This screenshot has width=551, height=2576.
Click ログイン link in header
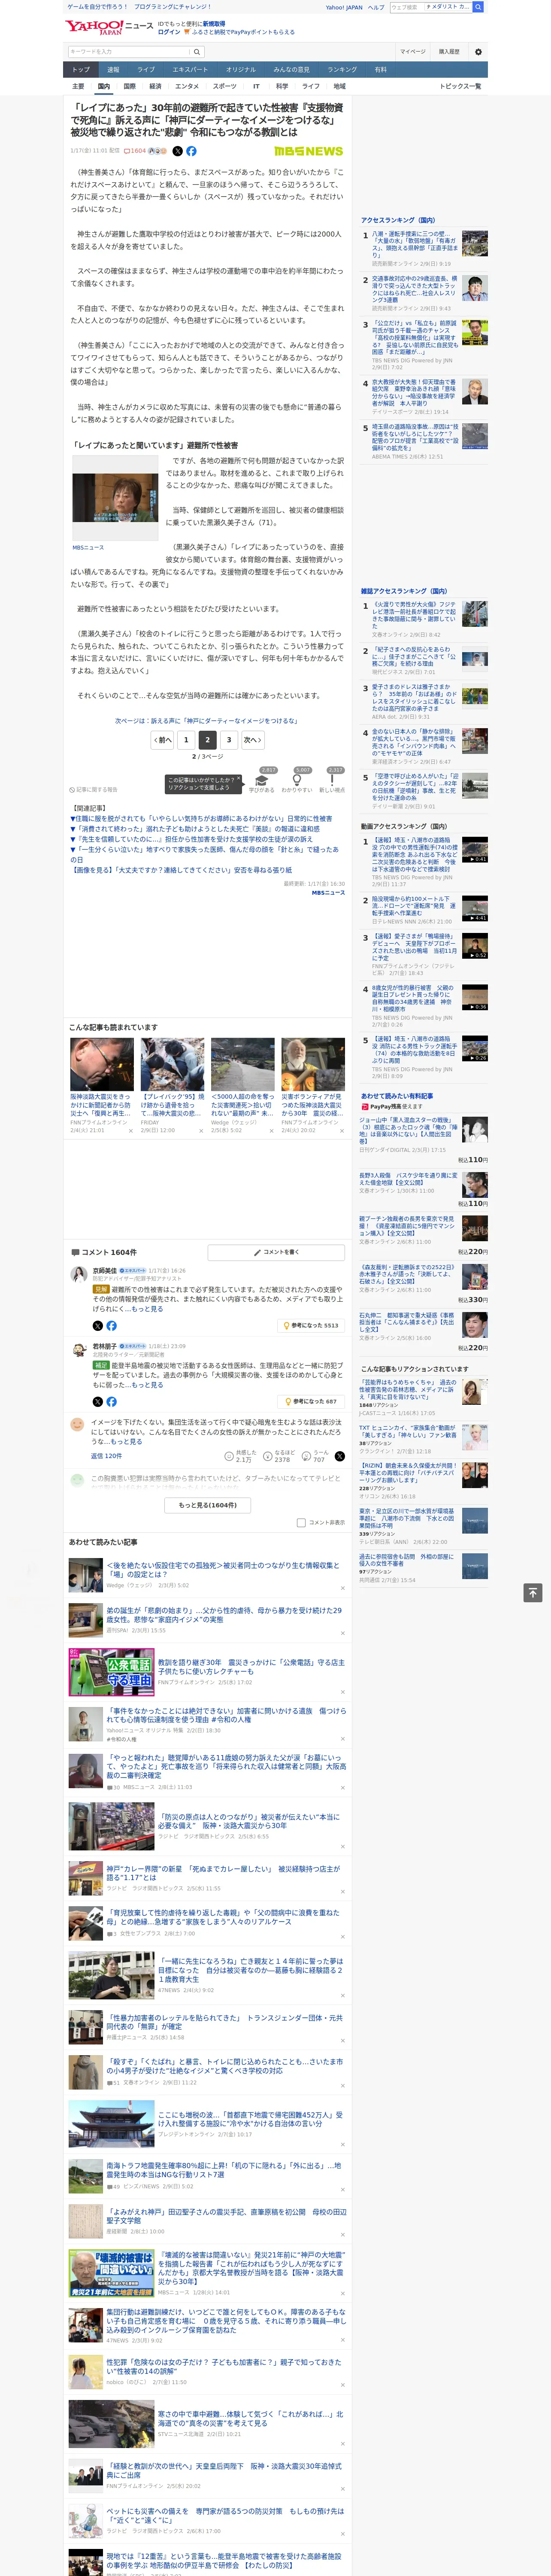169,32
